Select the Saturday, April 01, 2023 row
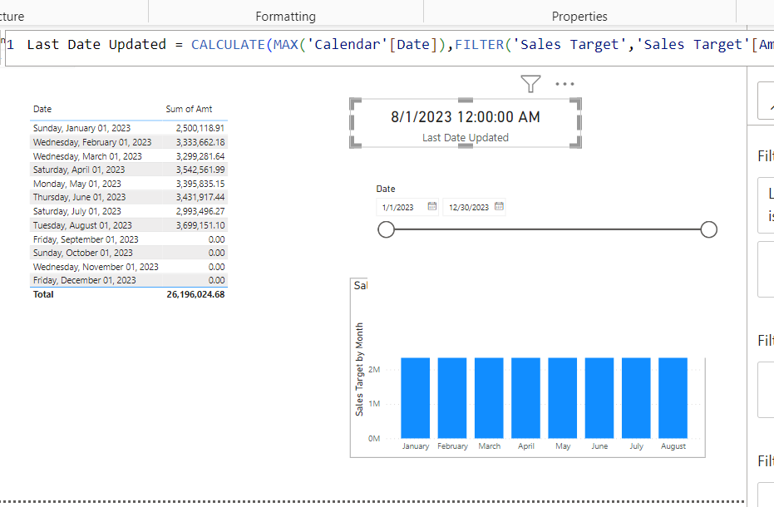Viewport: 774px width, 507px height. click(128, 170)
